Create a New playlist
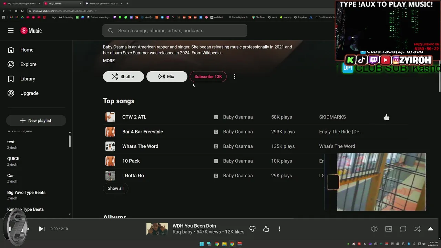441x248 pixels. click(x=36, y=121)
